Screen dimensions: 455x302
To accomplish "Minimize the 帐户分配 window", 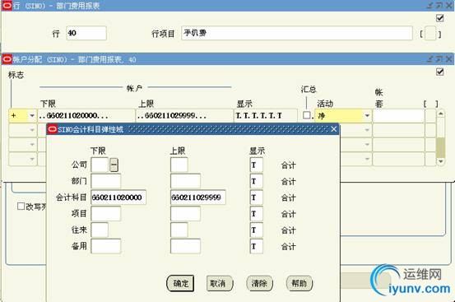I will 430,59.
